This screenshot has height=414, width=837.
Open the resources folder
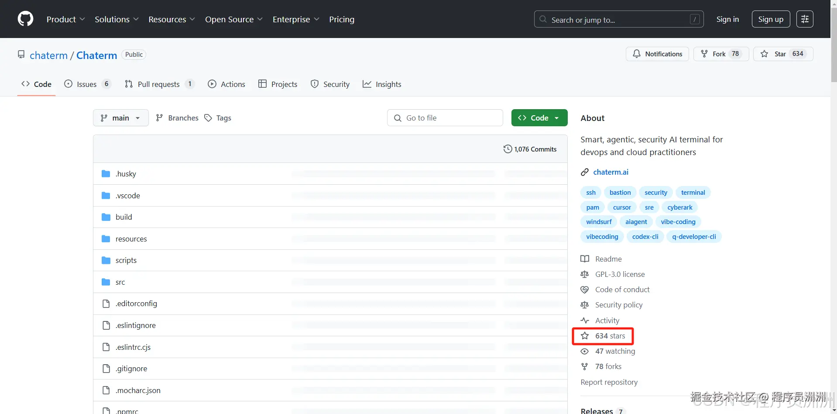(x=131, y=239)
